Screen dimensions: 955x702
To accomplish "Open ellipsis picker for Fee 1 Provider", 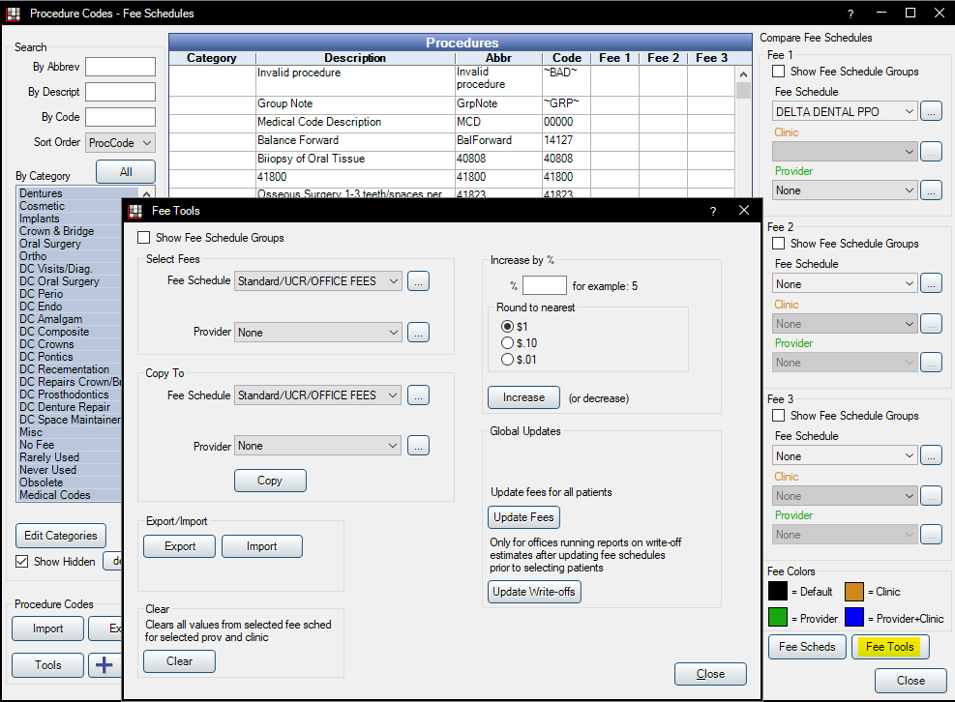I will coord(931,190).
